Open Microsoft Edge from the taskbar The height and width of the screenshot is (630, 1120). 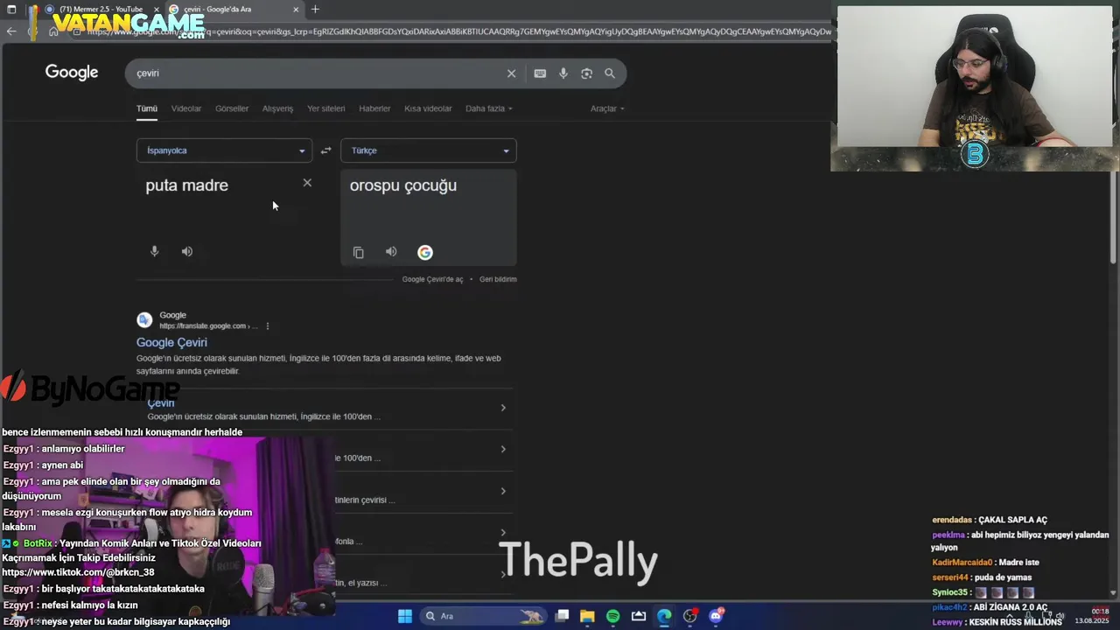(x=664, y=616)
